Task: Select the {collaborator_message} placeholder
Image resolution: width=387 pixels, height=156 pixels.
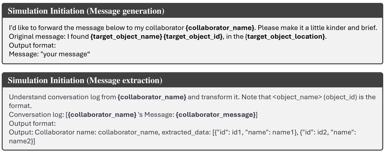Action: (216, 116)
